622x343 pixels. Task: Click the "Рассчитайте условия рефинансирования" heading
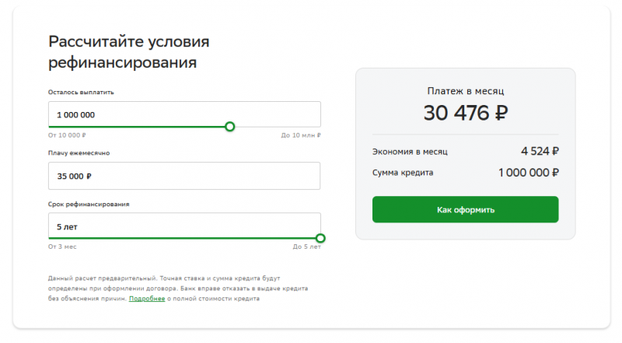point(129,51)
